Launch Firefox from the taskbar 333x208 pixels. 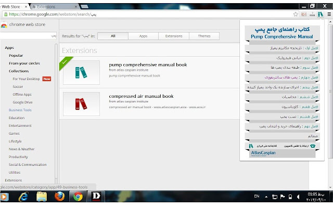pos(60,196)
